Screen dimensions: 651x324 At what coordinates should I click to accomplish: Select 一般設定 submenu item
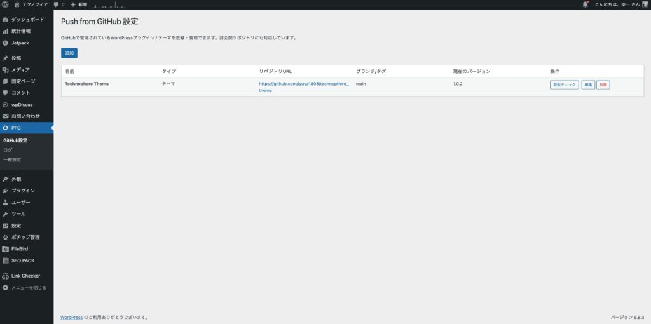tap(12, 159)
